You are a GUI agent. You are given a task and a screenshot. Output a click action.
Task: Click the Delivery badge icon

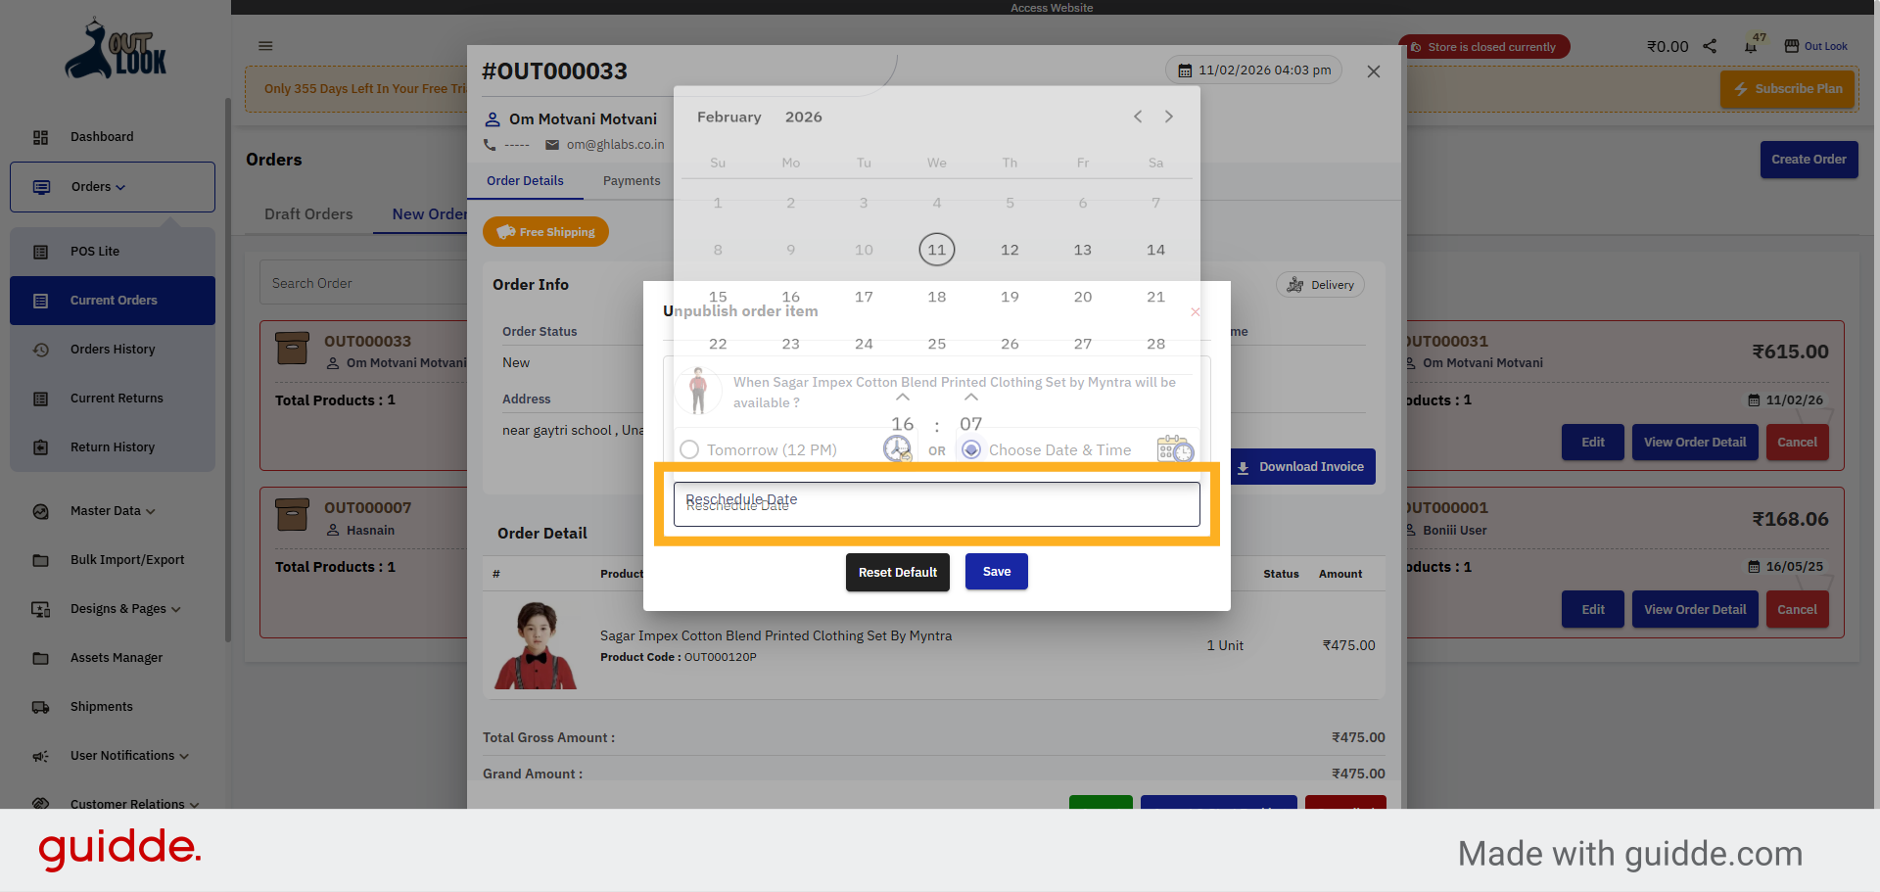pyautogui.click(x=1295, y=285)
